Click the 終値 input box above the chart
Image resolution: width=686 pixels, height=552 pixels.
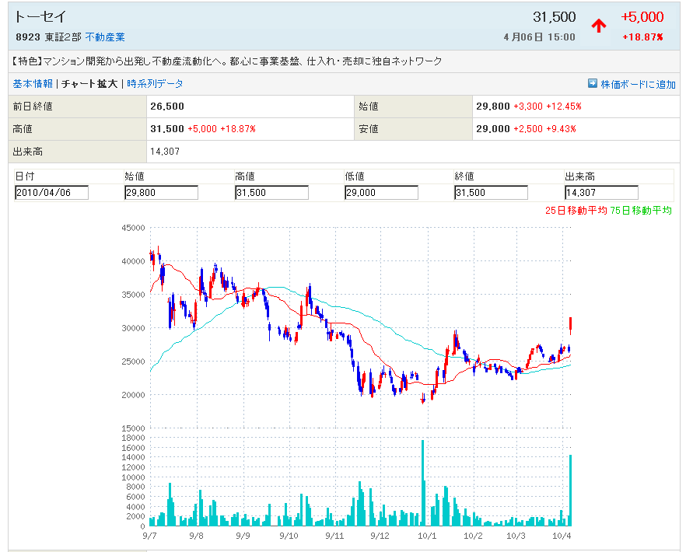(491, 193)
